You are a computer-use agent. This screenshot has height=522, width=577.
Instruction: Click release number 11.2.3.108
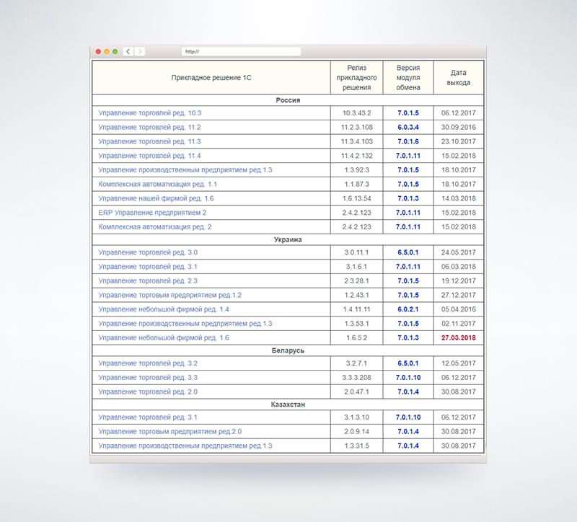tap(356, 128)
